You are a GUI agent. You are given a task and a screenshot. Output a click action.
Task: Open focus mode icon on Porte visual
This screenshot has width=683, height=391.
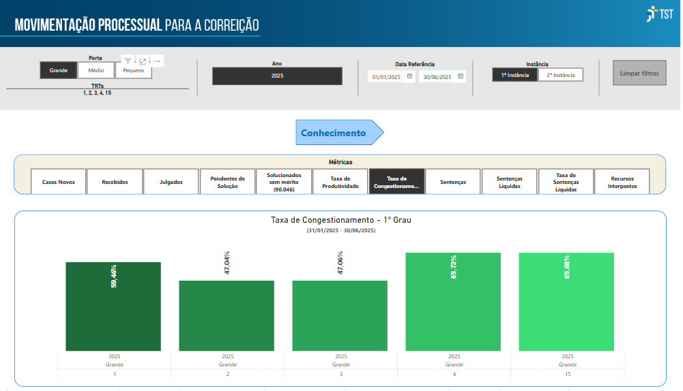142,61
